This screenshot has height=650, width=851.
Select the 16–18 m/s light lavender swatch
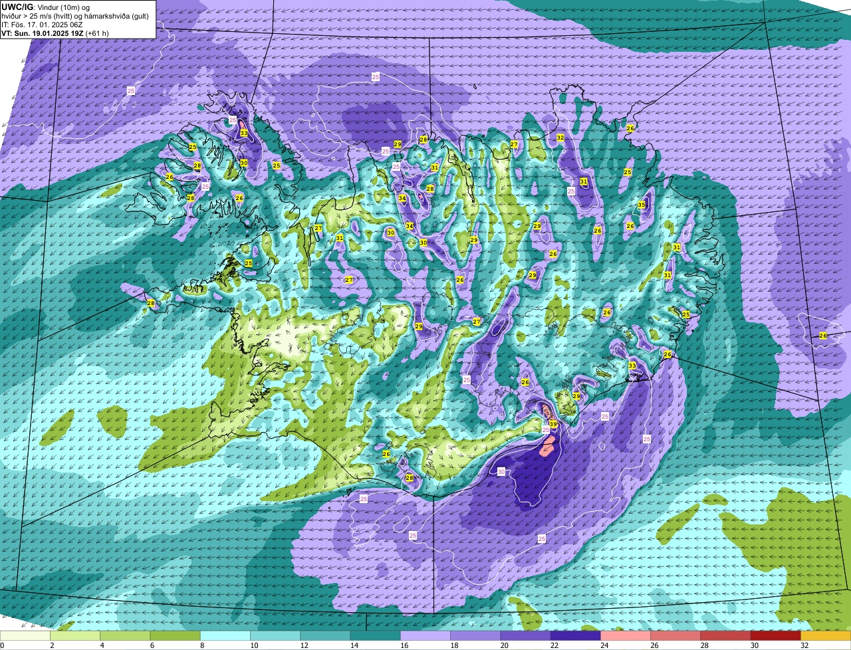pyautogui.click(x=425, y=636)
